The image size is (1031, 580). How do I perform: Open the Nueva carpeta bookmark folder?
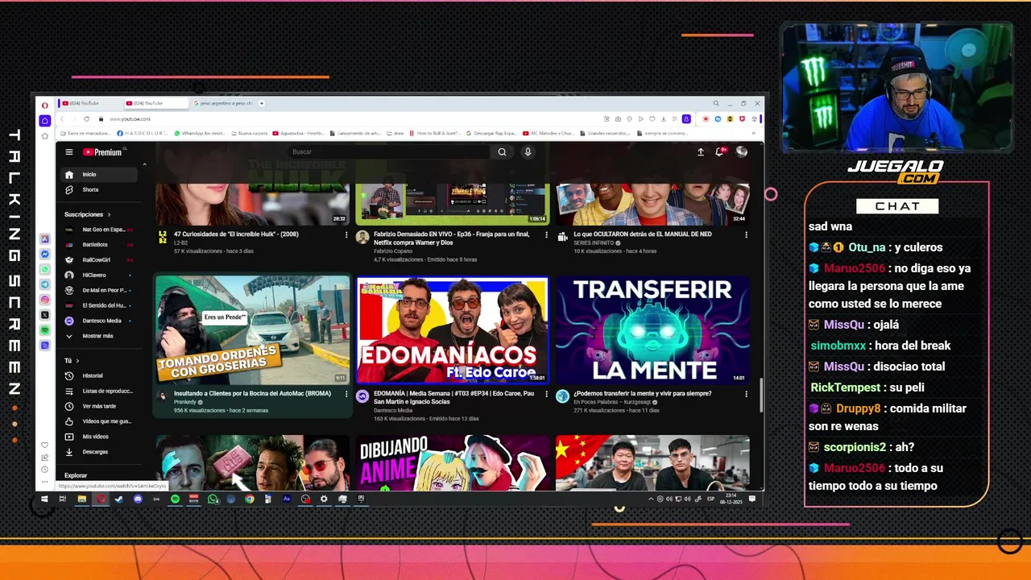pos(250,133)
